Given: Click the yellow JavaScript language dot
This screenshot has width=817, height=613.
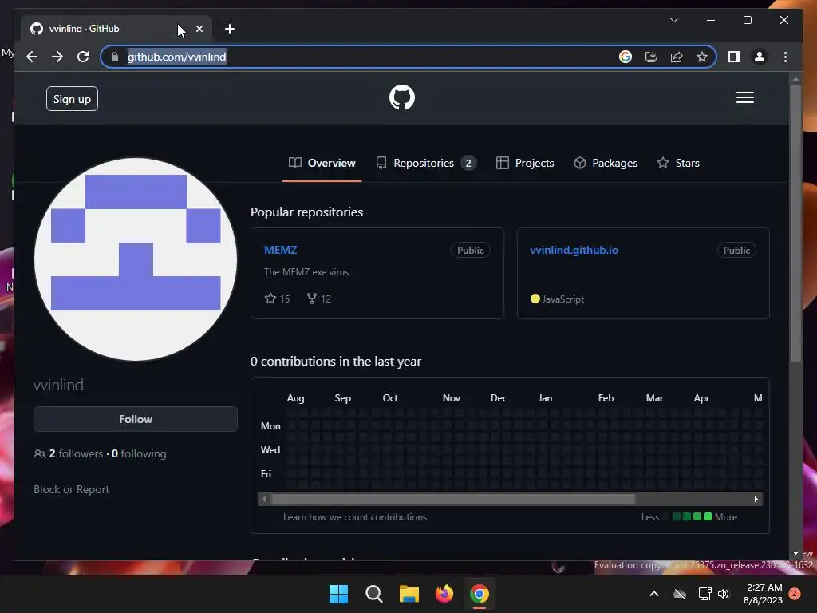Looking at the screenshot, I should [x=535, y=299].
